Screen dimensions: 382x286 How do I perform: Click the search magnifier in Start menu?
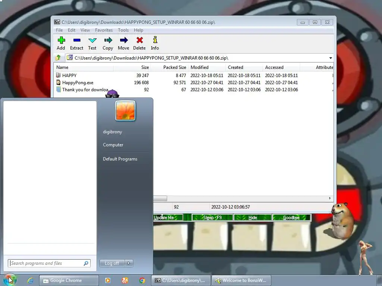(86, 263)
